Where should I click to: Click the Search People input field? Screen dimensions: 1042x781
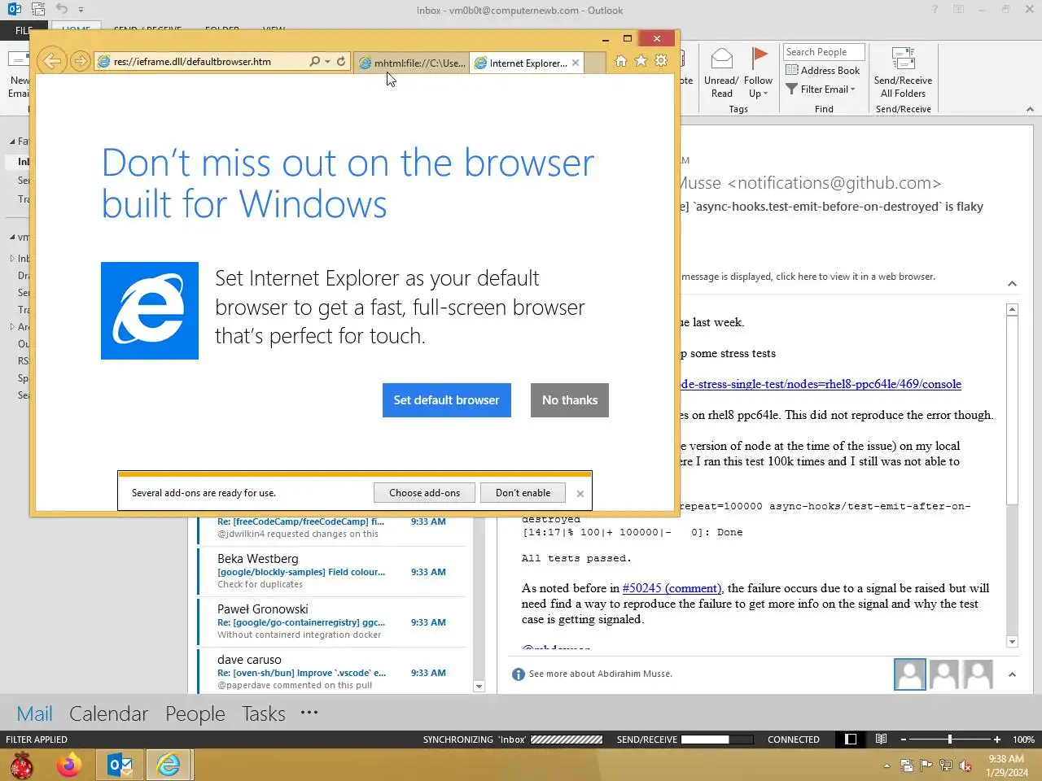point(824,52)
